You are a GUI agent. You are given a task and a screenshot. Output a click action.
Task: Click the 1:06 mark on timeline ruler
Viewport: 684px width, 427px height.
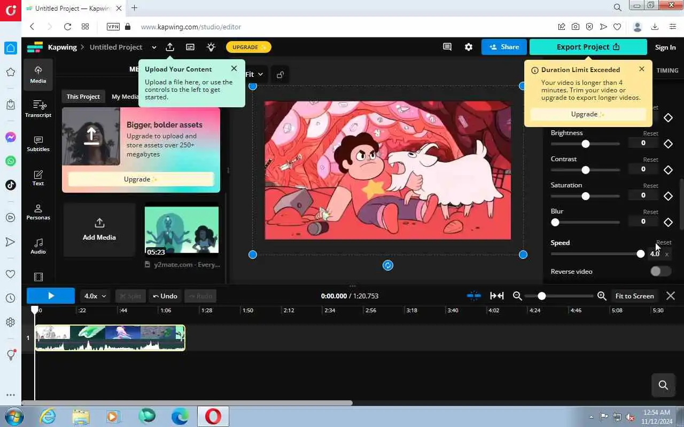166,310
